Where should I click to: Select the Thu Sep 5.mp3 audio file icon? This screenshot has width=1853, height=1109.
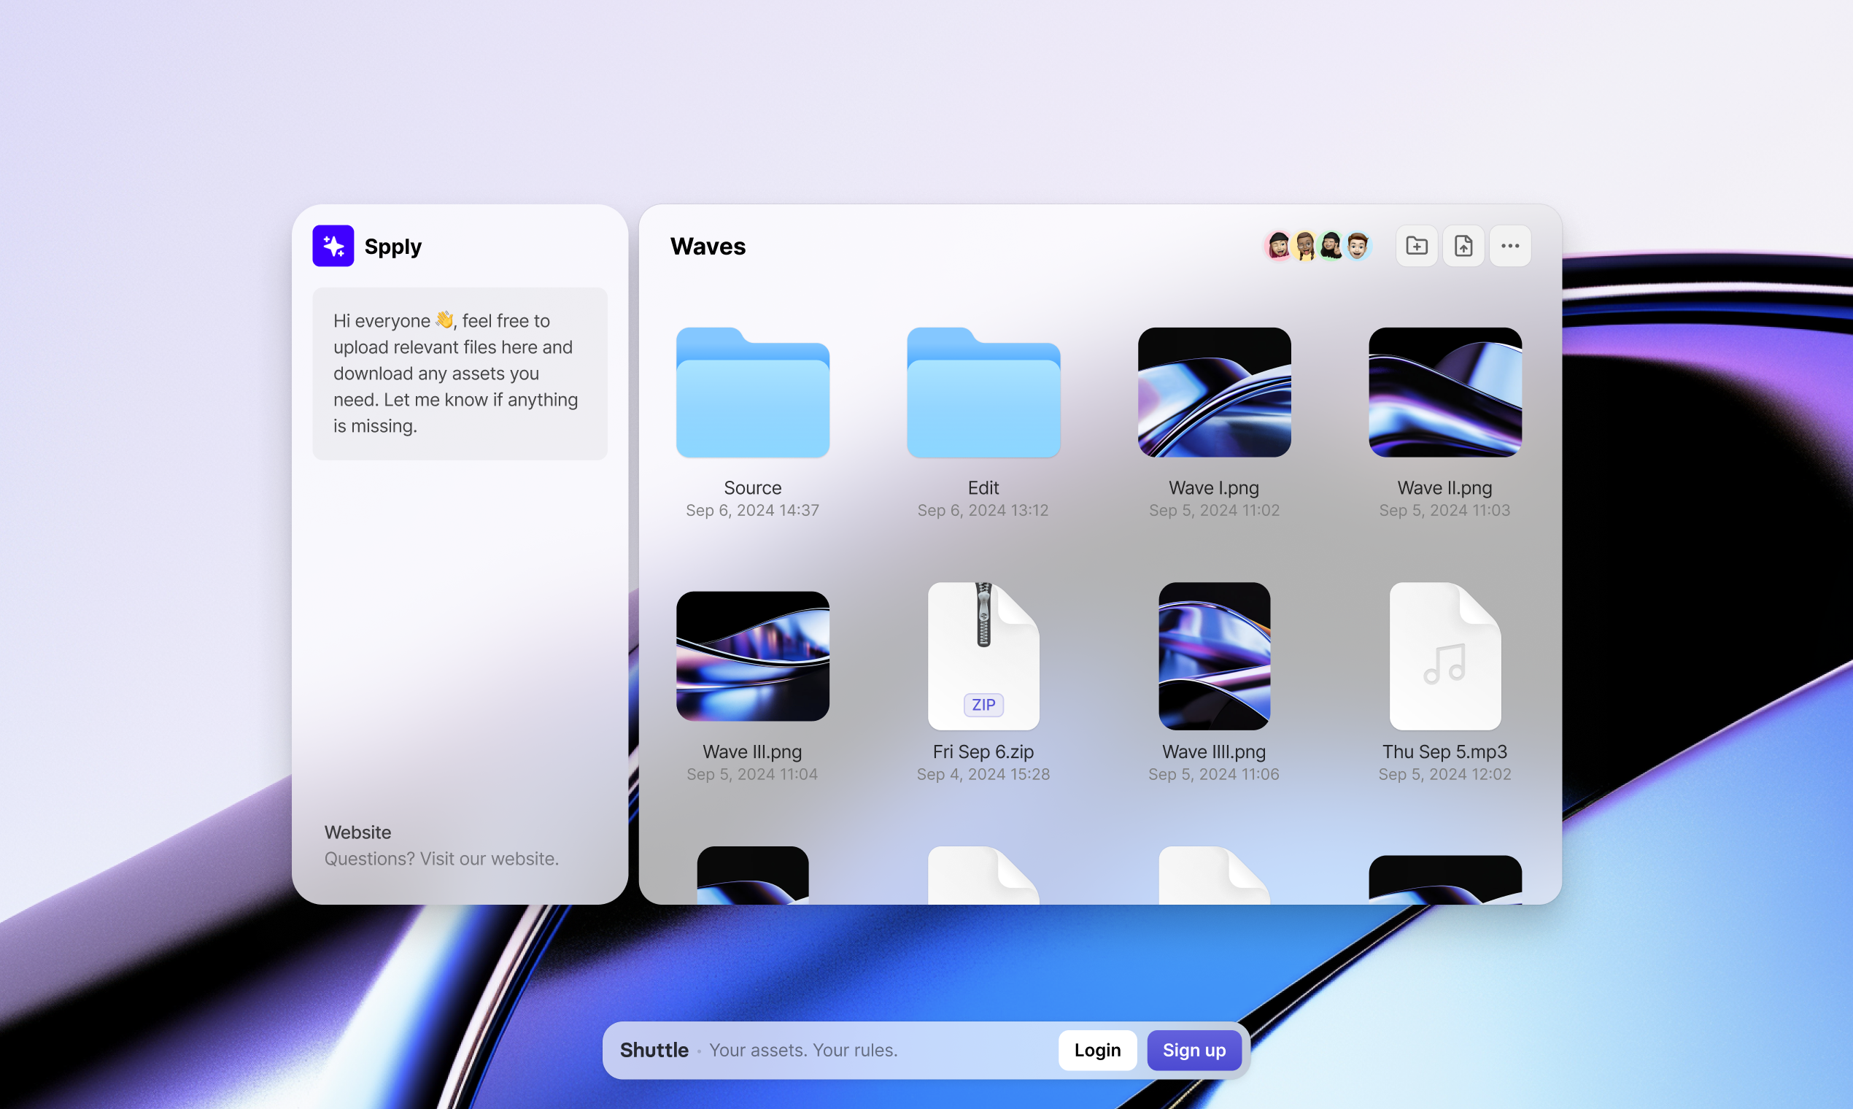point(1445,656)
